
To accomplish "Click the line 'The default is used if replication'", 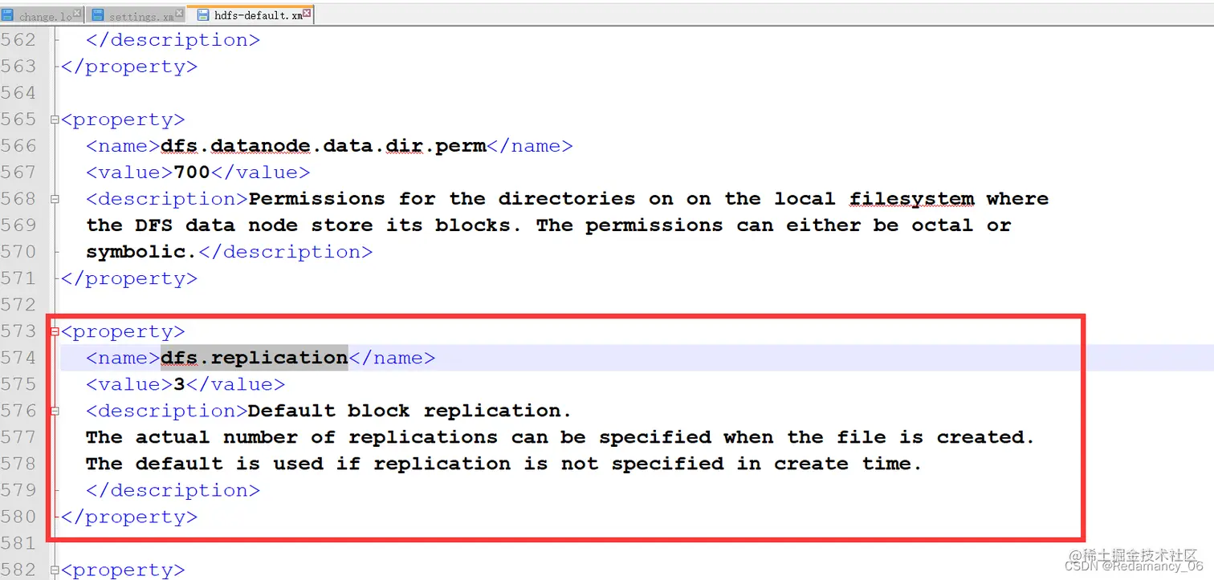I will (504, 464).
